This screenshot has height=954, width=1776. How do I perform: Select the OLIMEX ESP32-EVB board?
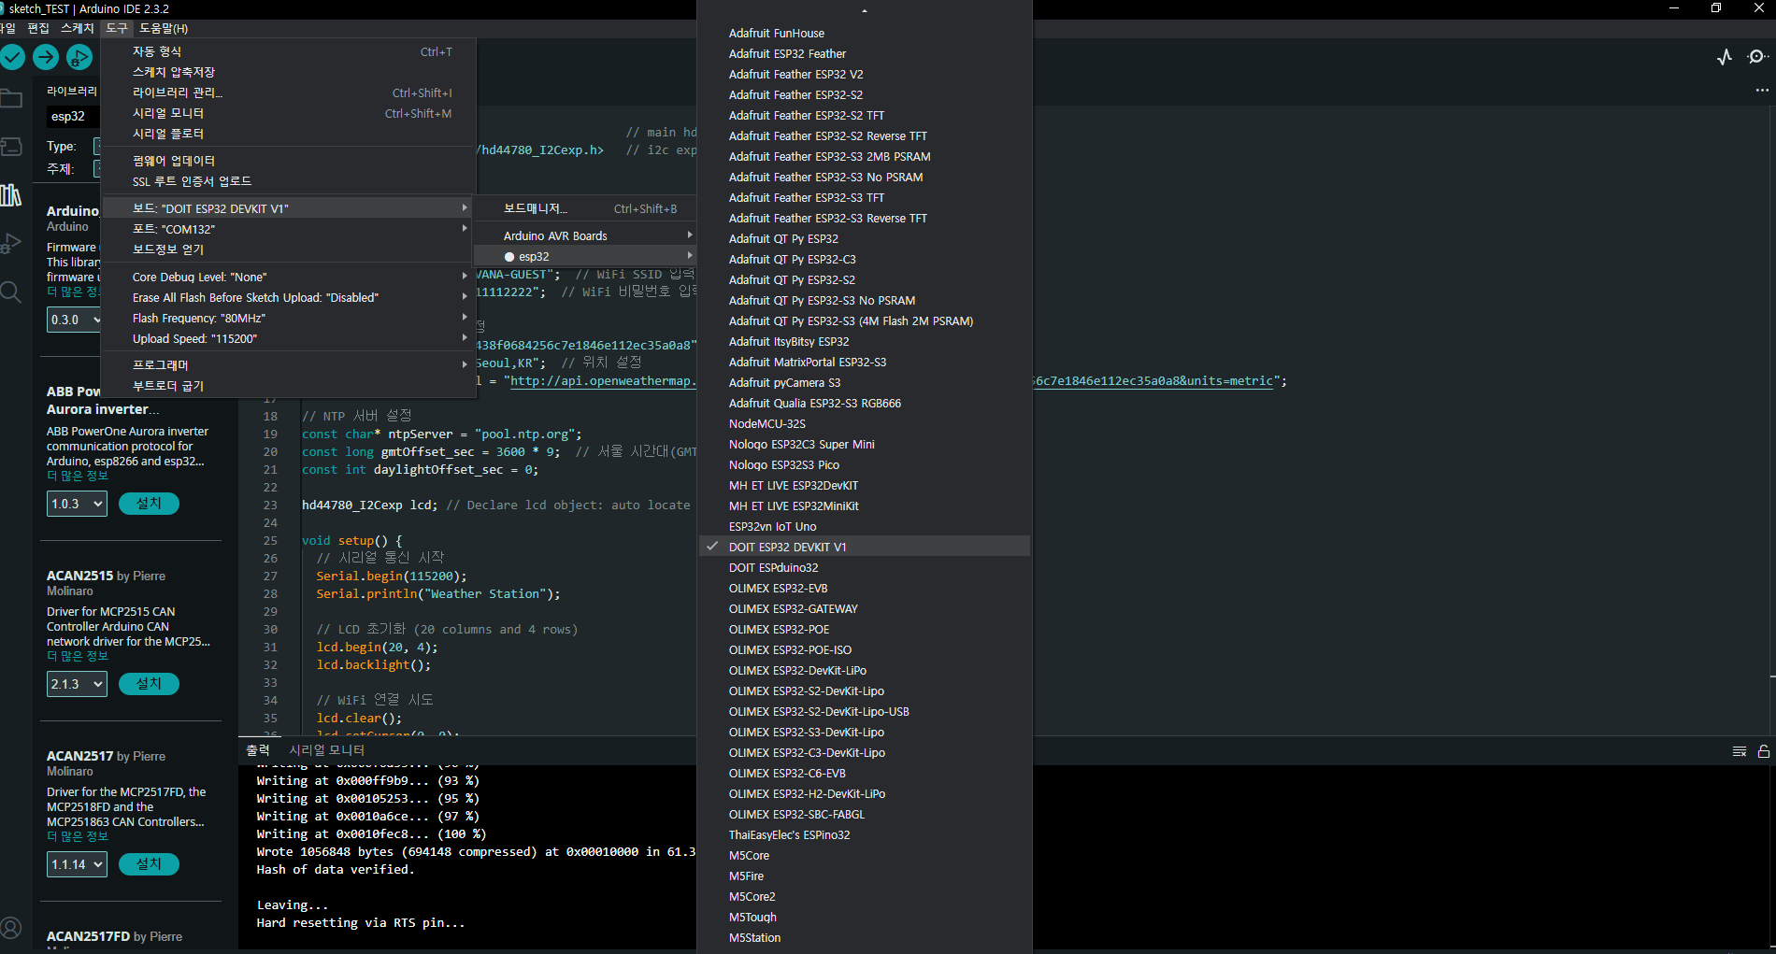(865, 589)
